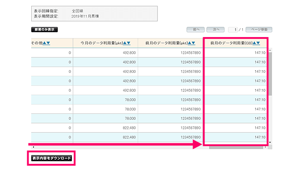304x171 pixels.
Task: Click the 次へ next page button
Action: (x=215, y=29)
